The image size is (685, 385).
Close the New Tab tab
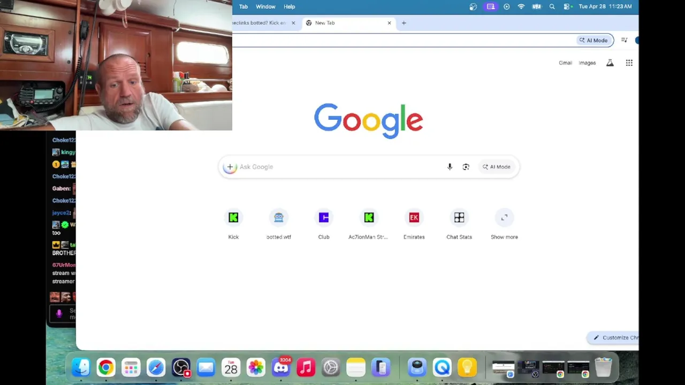pos(389,23)
